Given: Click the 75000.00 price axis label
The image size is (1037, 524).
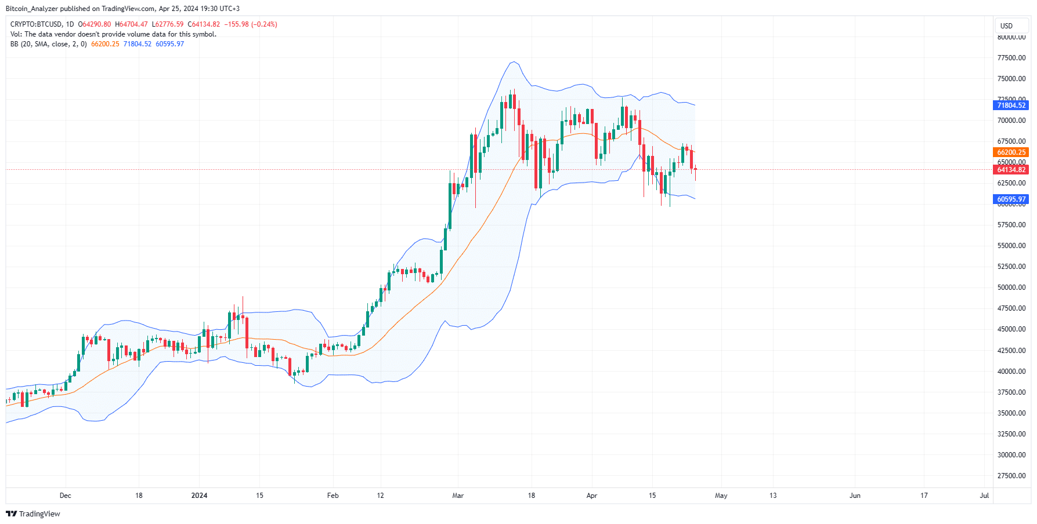Looking at the screenshot, I should pos(1011,79).
